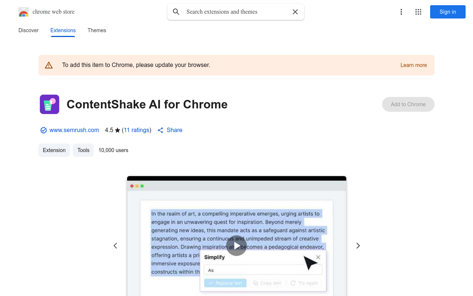Screen dimensions: 473x296
Task: Click the ContentShake AI for Chrome title
Action: [x=147, y=104]
